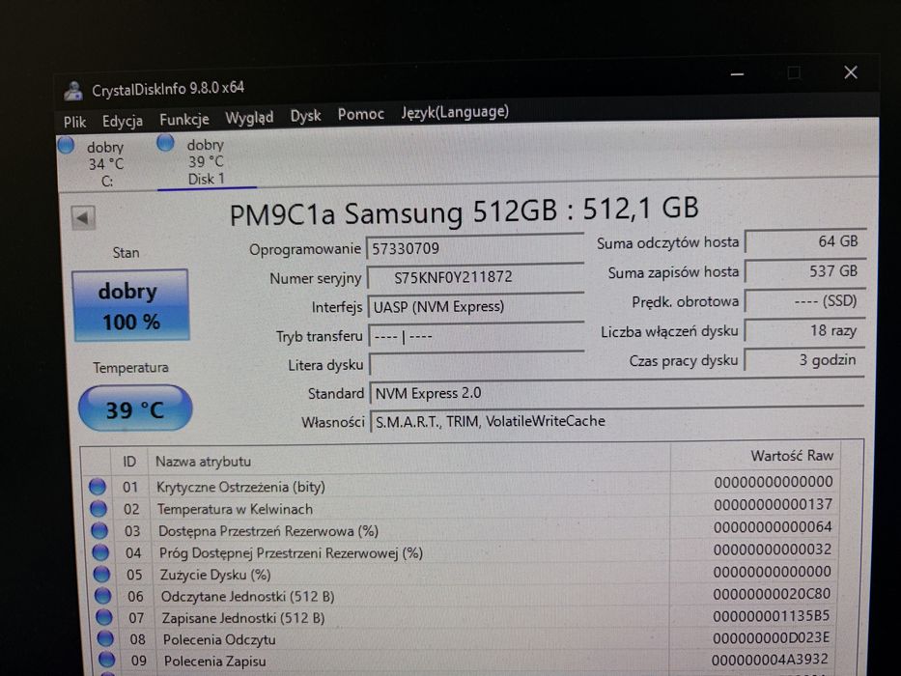Click the serial number field S75KNF0Y211872
Screen dimensions: 901x676
[474, 277]
